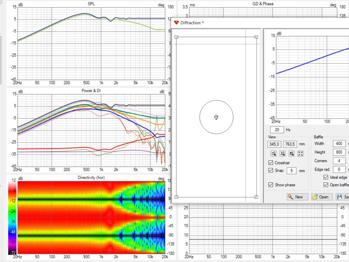
Task: Click the Open button to load a baffle
Action: click(x=322, y=197)
